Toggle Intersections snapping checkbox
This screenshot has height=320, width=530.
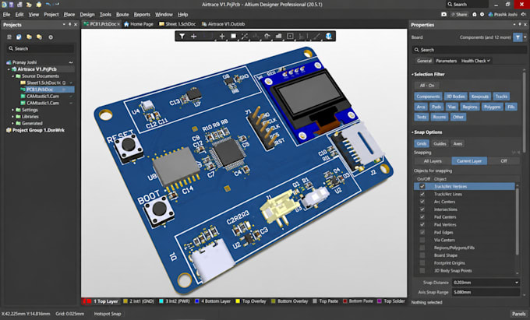422,209
